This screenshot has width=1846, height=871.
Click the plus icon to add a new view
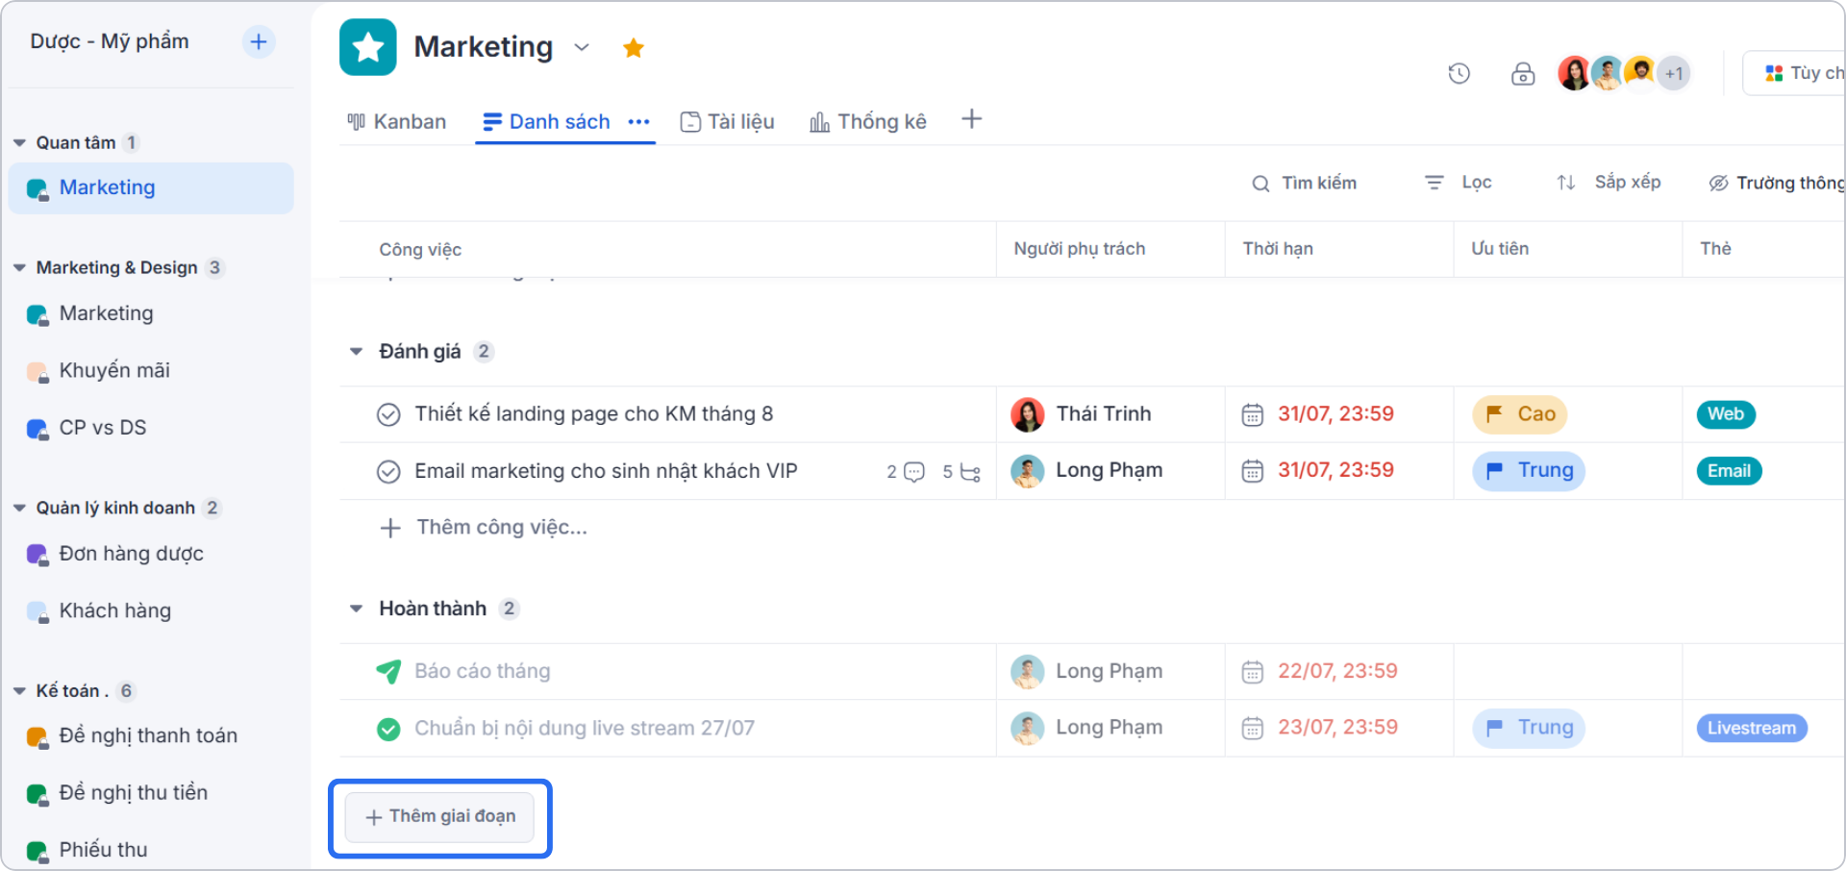point(971,119)
